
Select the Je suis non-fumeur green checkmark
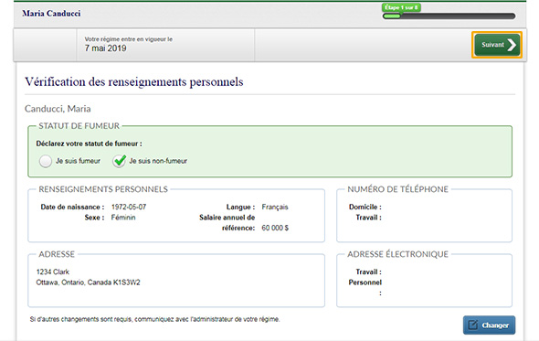(120, 161)
